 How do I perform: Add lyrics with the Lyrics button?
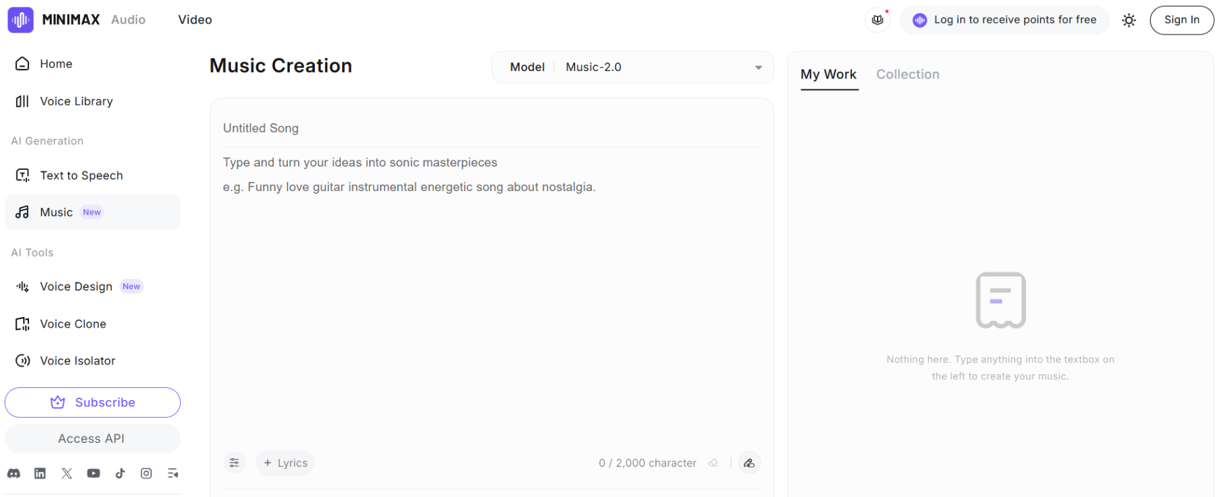[x=285, y=463]
